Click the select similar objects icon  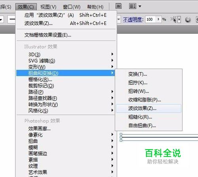[174, 19]
